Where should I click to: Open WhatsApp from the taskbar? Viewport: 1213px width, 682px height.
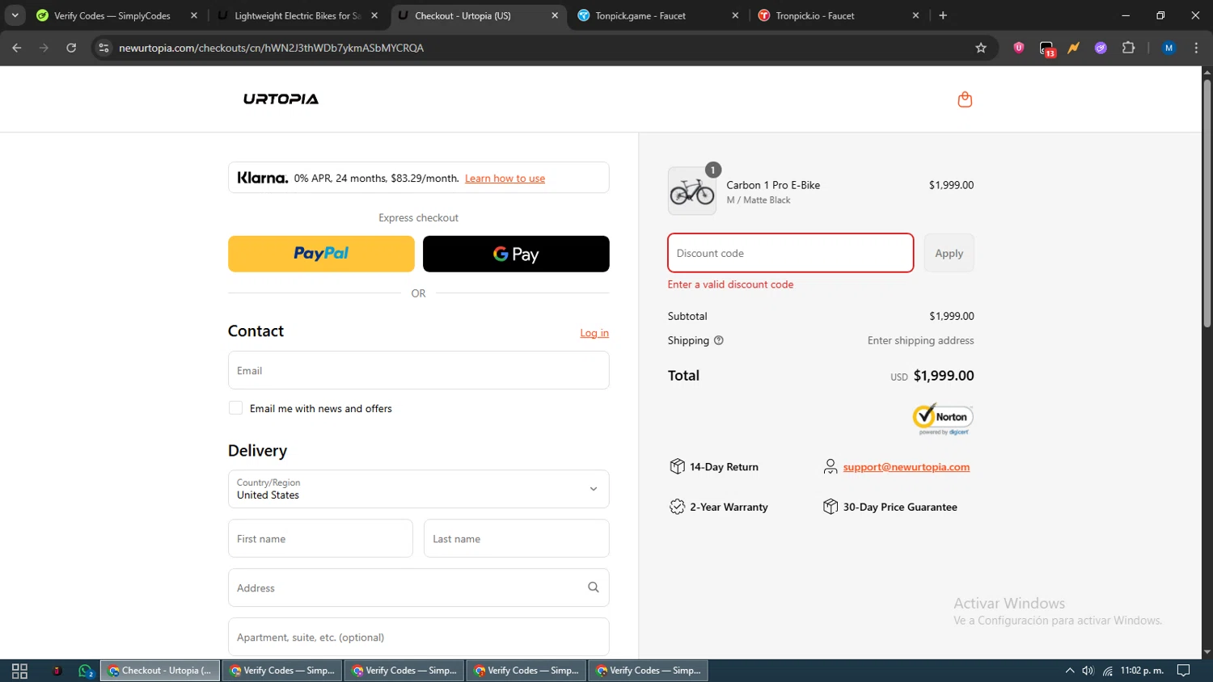click(x=86, y=671)
